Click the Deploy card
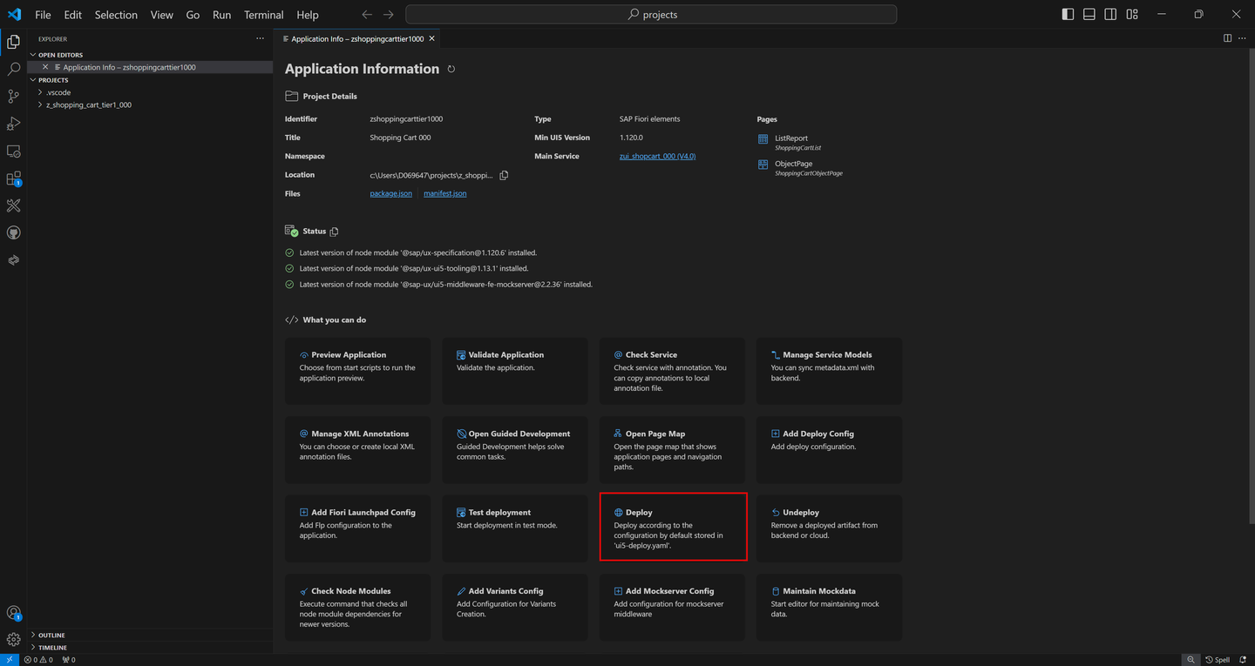The image size is (1255, 666). 673,527
